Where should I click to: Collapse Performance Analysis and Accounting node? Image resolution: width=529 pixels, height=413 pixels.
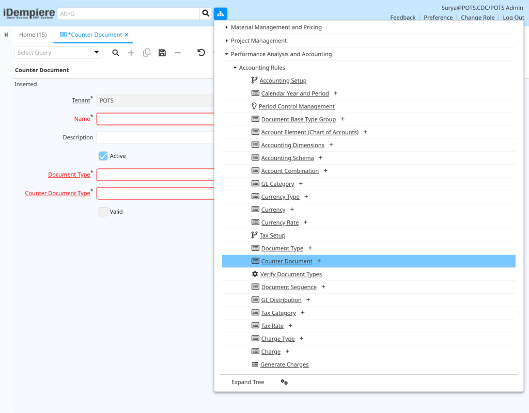(226, 54)
